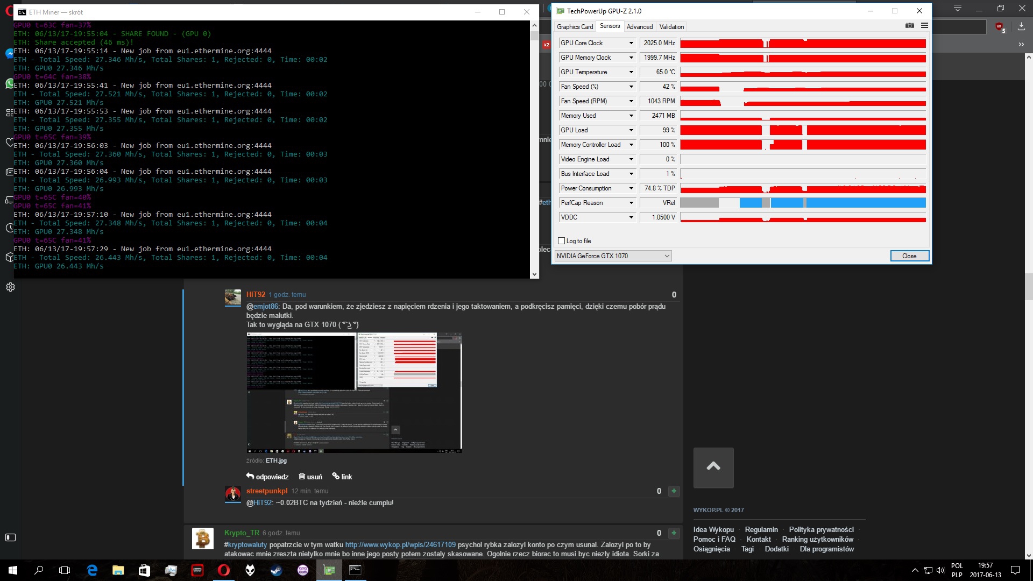Viewport: 1033px width, 581px height.
Task: Open the GPU-Z hamburger menu
Action: coord(924,26)
